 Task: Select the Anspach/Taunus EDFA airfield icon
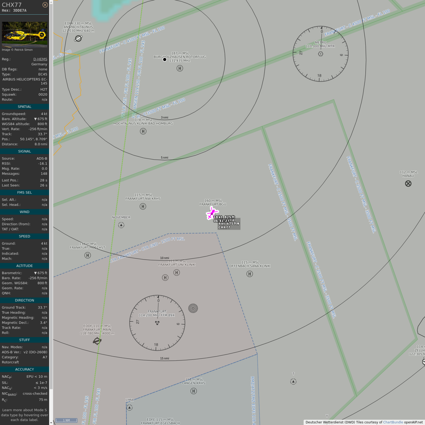coord(78,38)
